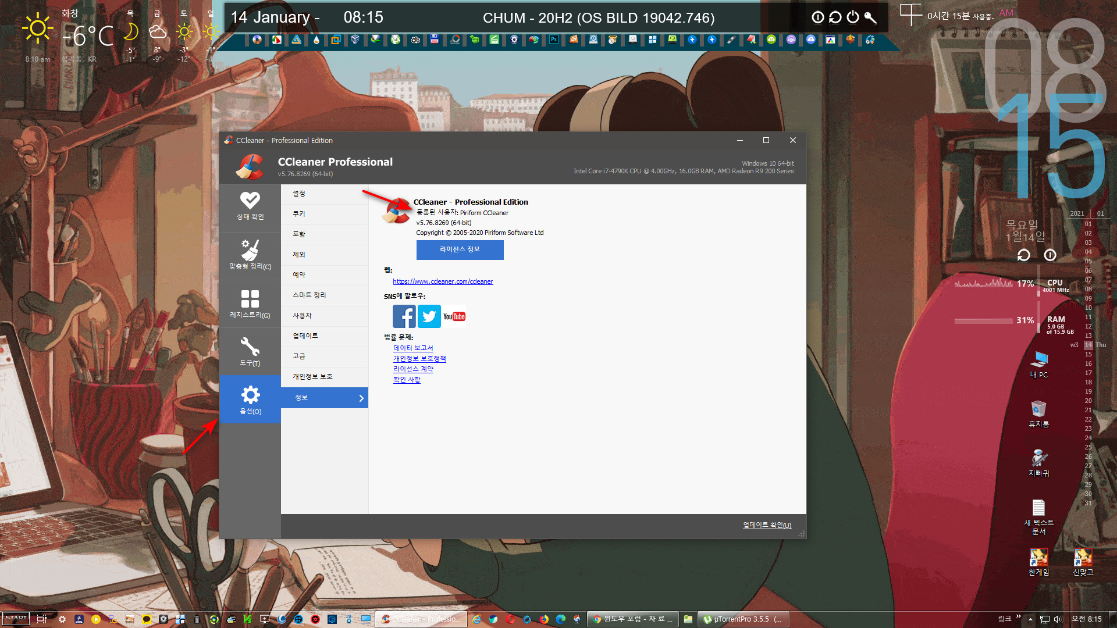The image size is (1117, 628).
Task: Click the chevron arrow on the 정보 item
Action: click(361, 398)
